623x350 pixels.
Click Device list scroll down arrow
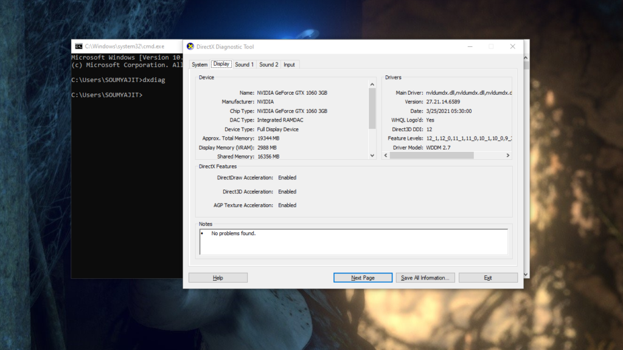(372, 156)
